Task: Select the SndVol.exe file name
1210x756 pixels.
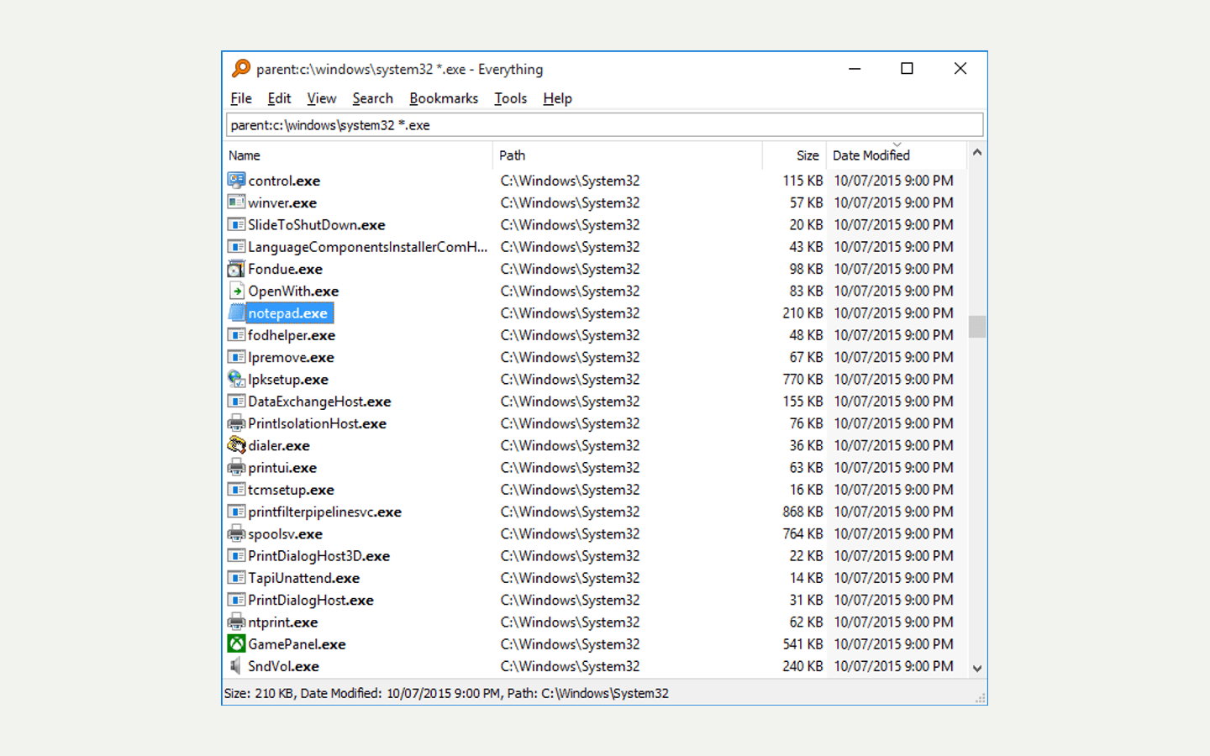Action: point(283,666)
